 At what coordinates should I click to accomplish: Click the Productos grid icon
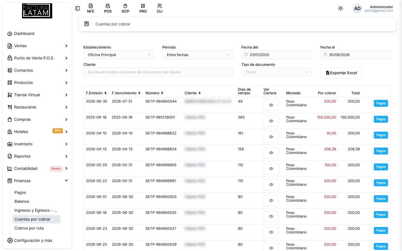pyautogui.click(x=10, y=83)
